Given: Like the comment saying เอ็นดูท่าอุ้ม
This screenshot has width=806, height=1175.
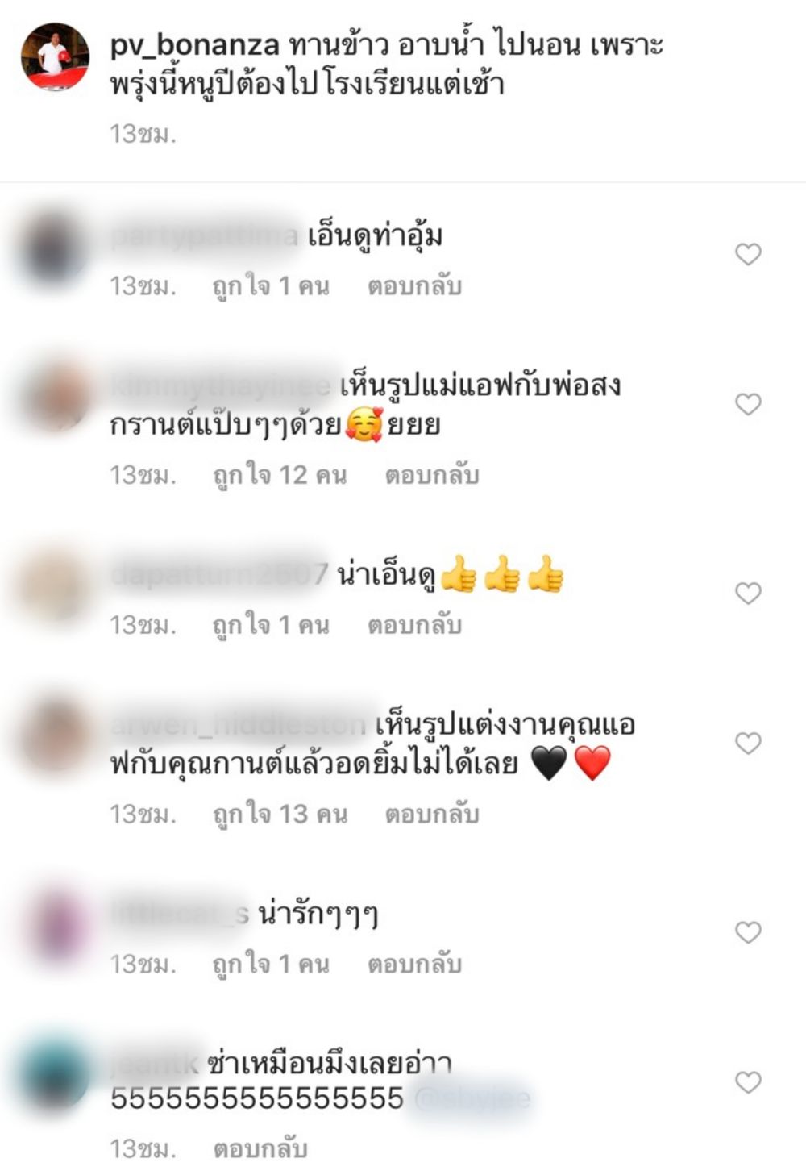Looking at the screenshot, I should (x=748, y=255).
